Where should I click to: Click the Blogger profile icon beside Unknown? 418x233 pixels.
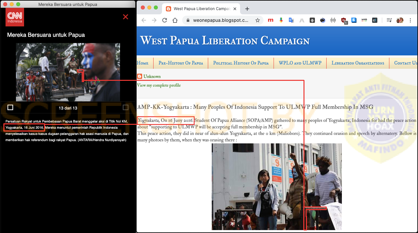pos(140,76)
